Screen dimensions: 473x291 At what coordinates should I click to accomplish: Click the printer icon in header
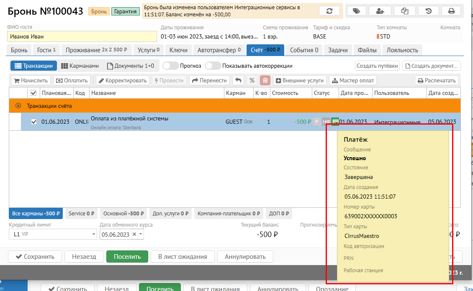(451, 11)
